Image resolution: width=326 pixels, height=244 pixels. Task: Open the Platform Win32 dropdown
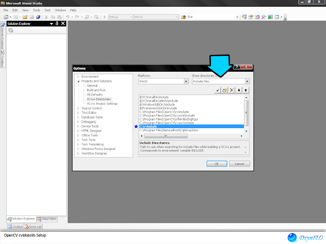[x=186, y=81]
